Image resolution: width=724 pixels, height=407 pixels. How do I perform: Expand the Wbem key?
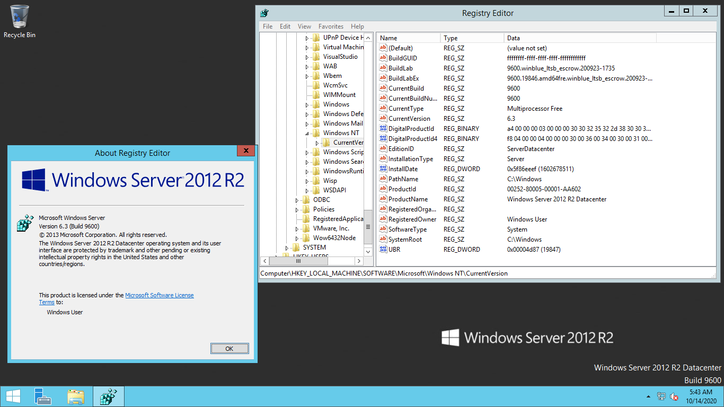point(307,76)
